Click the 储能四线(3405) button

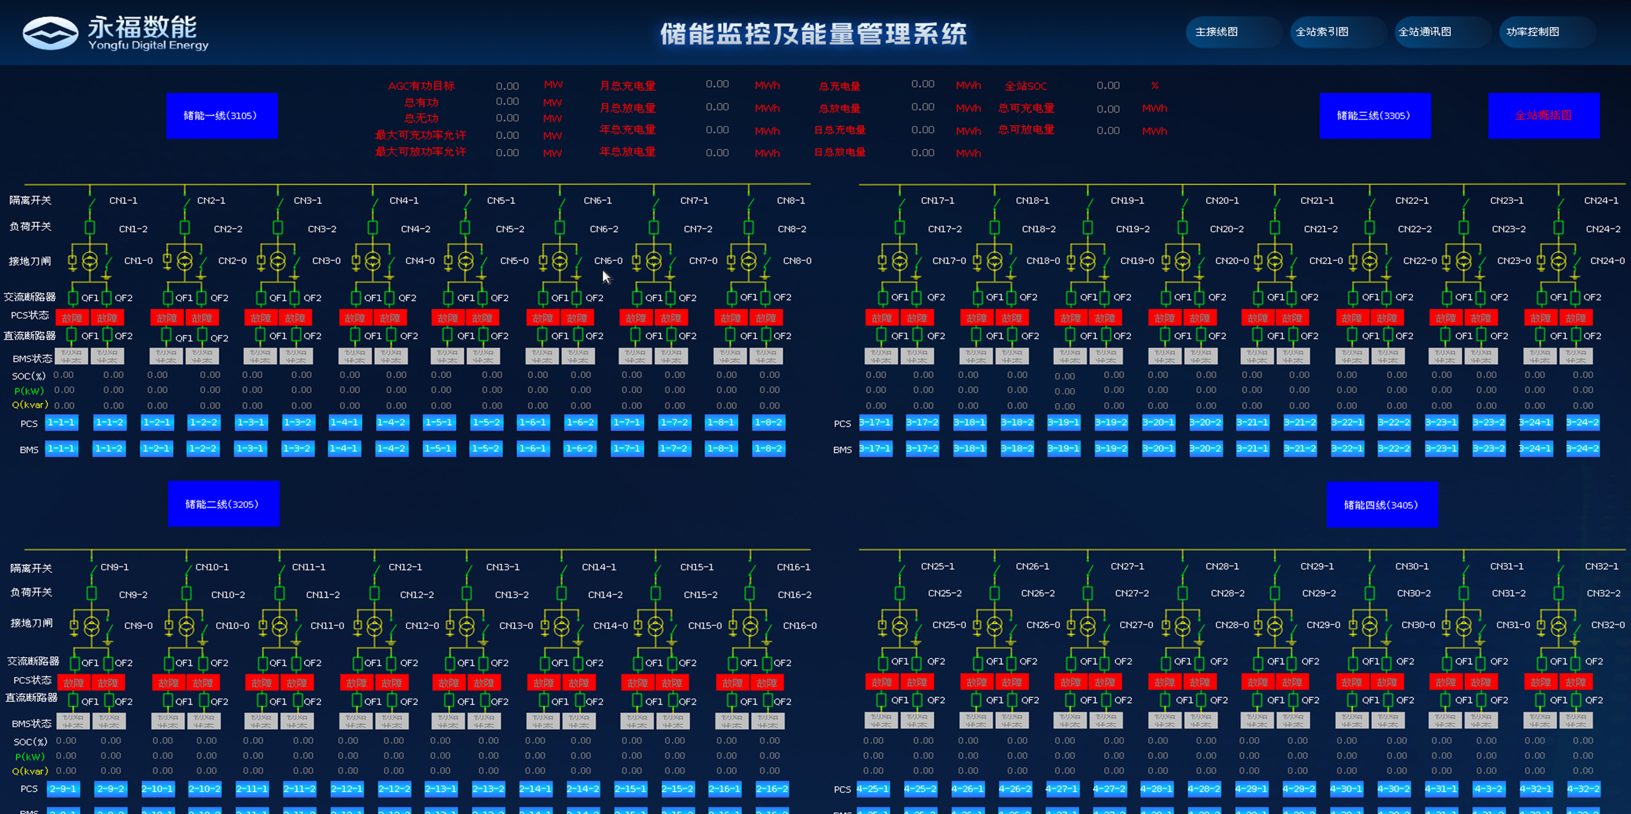tap(1381, 505)
